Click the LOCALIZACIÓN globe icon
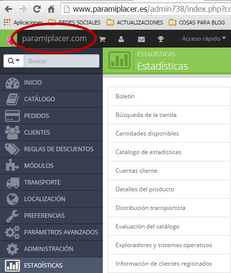Screen dimensions: 231x273 [x=12, y=199]
